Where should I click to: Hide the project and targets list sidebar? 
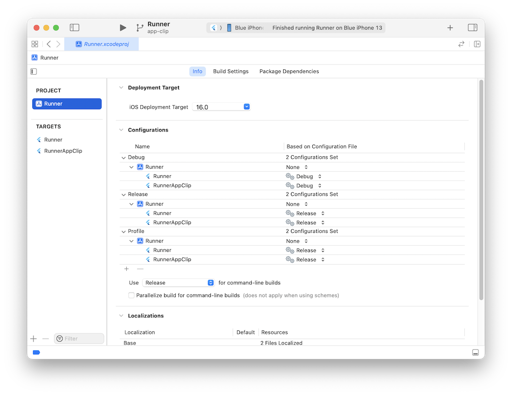click(34, 71)
